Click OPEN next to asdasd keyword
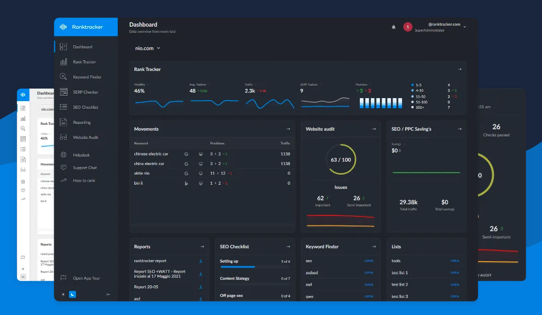 click(x=369, y=273)
